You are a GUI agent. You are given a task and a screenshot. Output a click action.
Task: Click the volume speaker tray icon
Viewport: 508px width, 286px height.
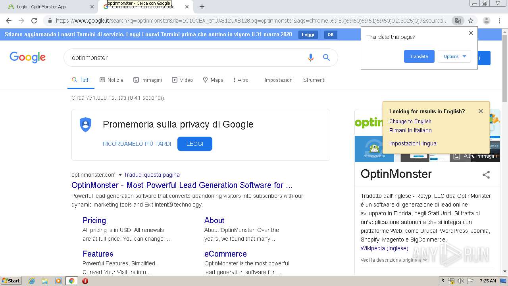(x=461, y=281)
